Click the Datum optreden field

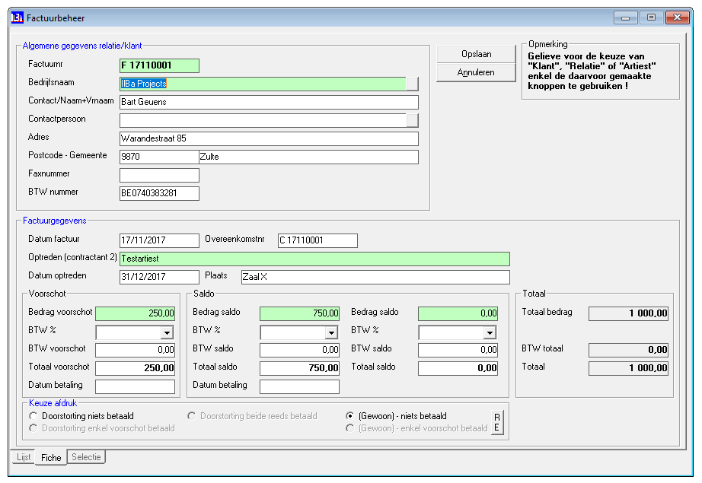pos(159,278)
